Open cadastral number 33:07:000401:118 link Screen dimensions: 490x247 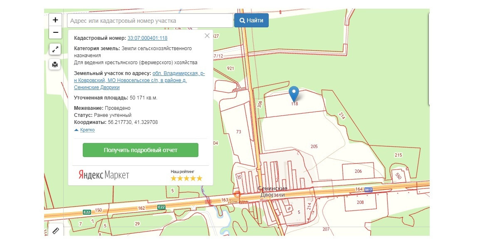click(x=148, y=38)
